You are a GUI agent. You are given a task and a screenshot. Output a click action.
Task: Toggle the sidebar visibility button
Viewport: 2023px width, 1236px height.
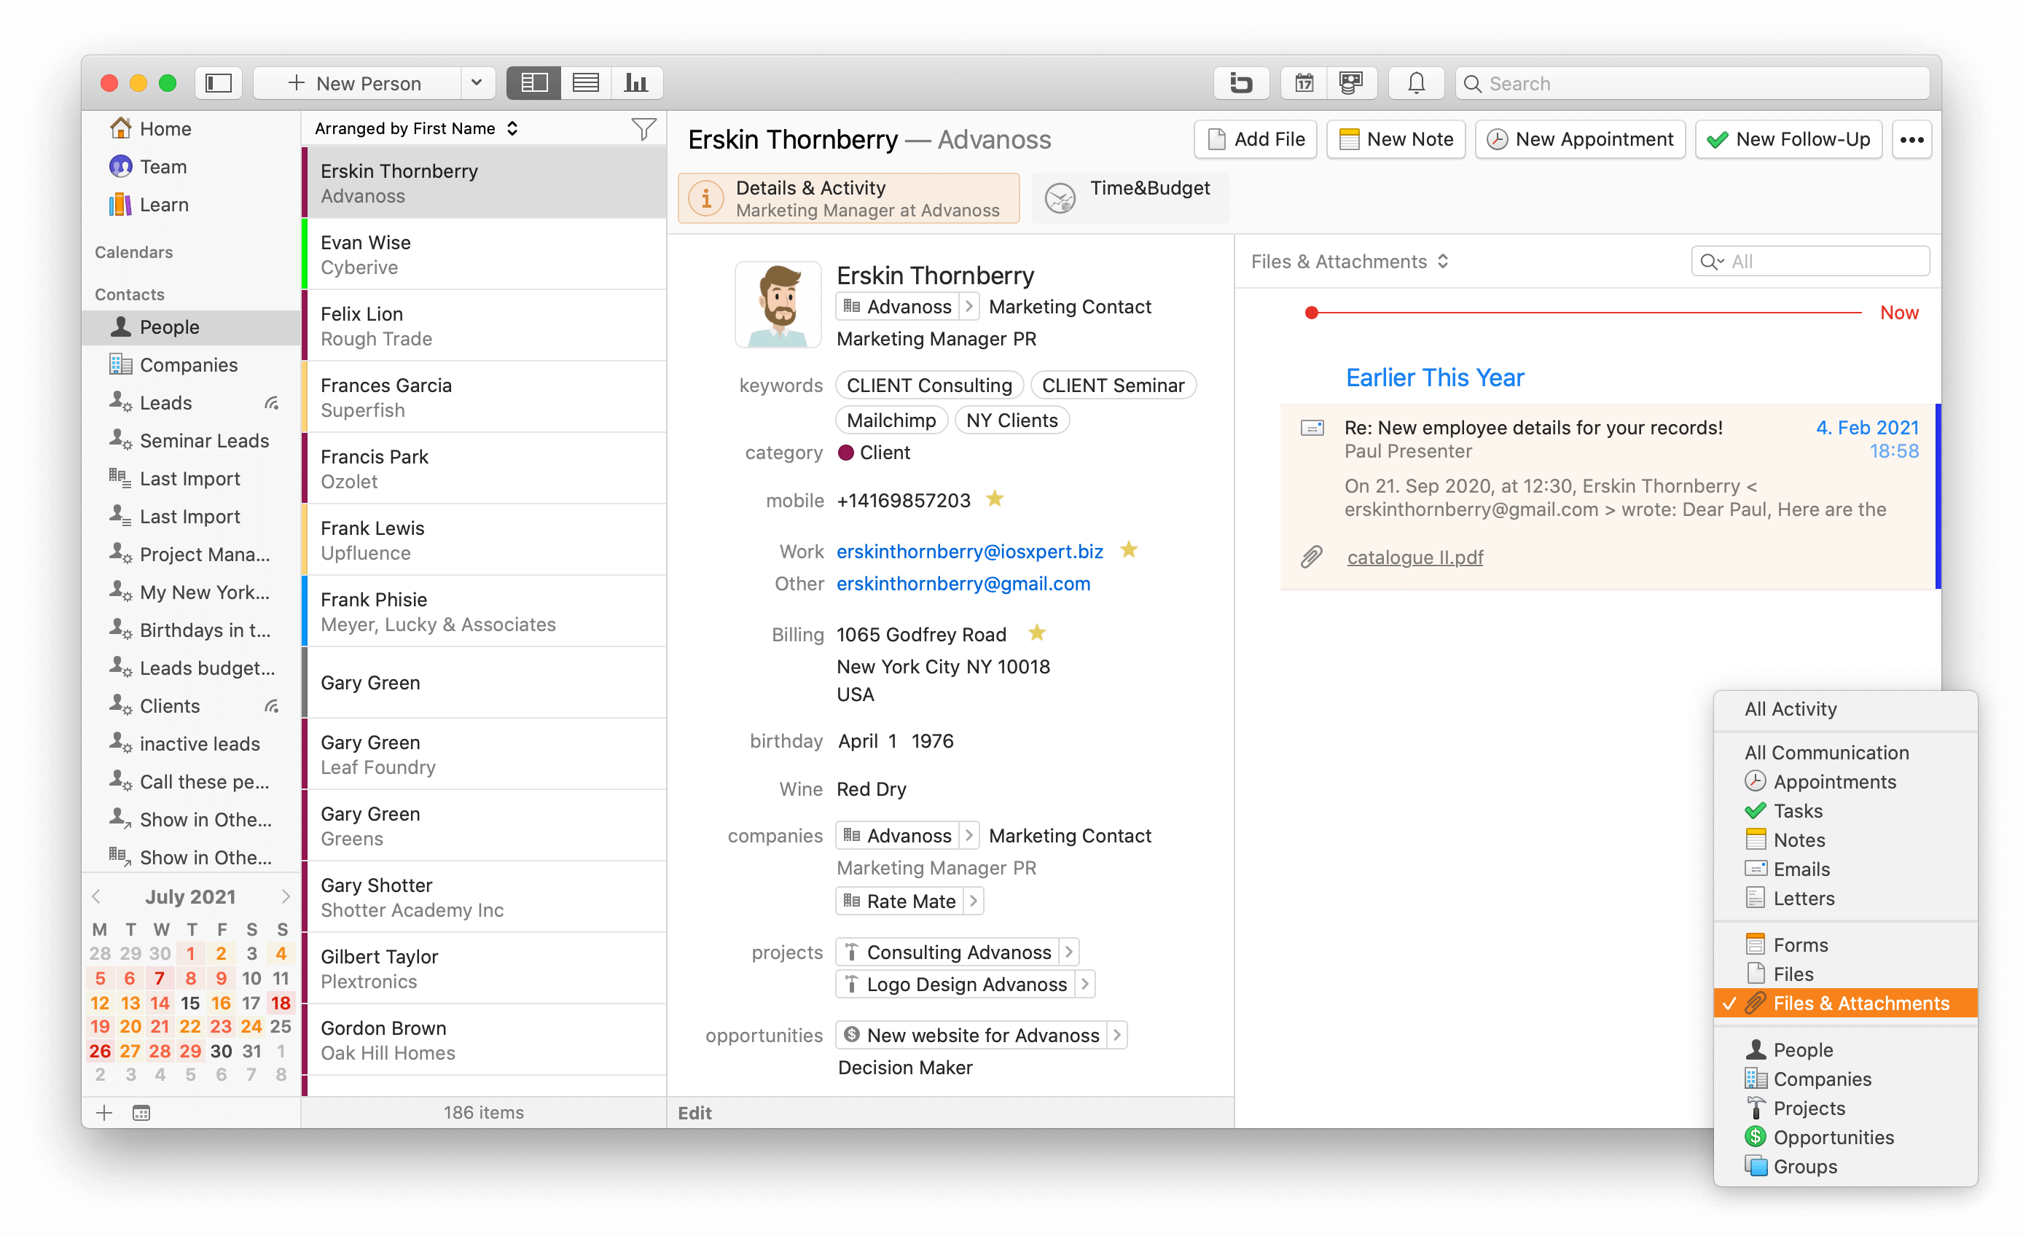(x=219, y=83)
